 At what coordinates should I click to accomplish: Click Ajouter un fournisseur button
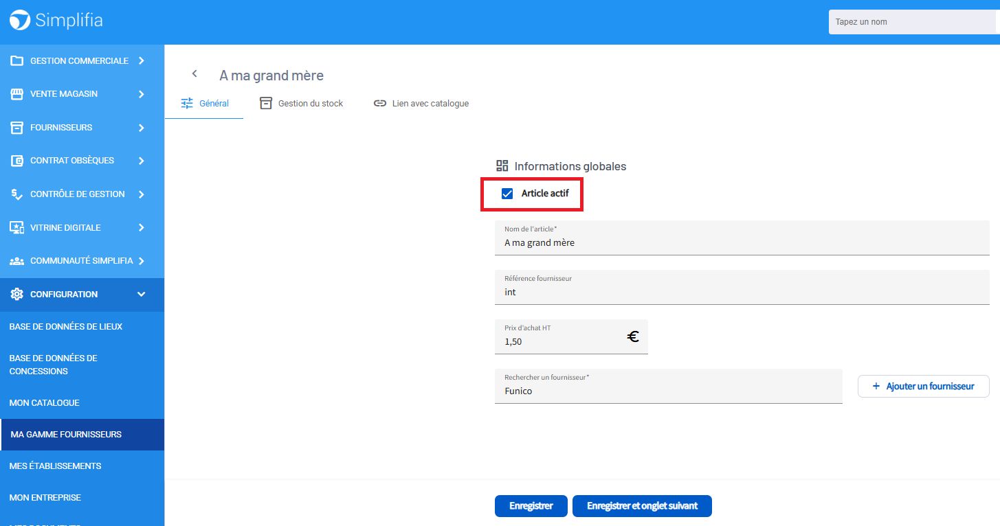923,386
